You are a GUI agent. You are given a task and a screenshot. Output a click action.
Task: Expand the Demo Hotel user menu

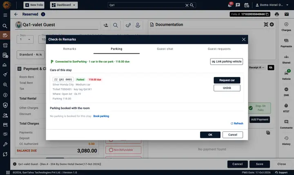272,5
